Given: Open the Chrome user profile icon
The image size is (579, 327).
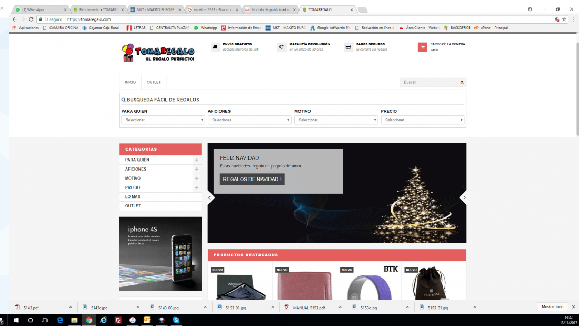Looking at the screenshot, I should (530, 9).
